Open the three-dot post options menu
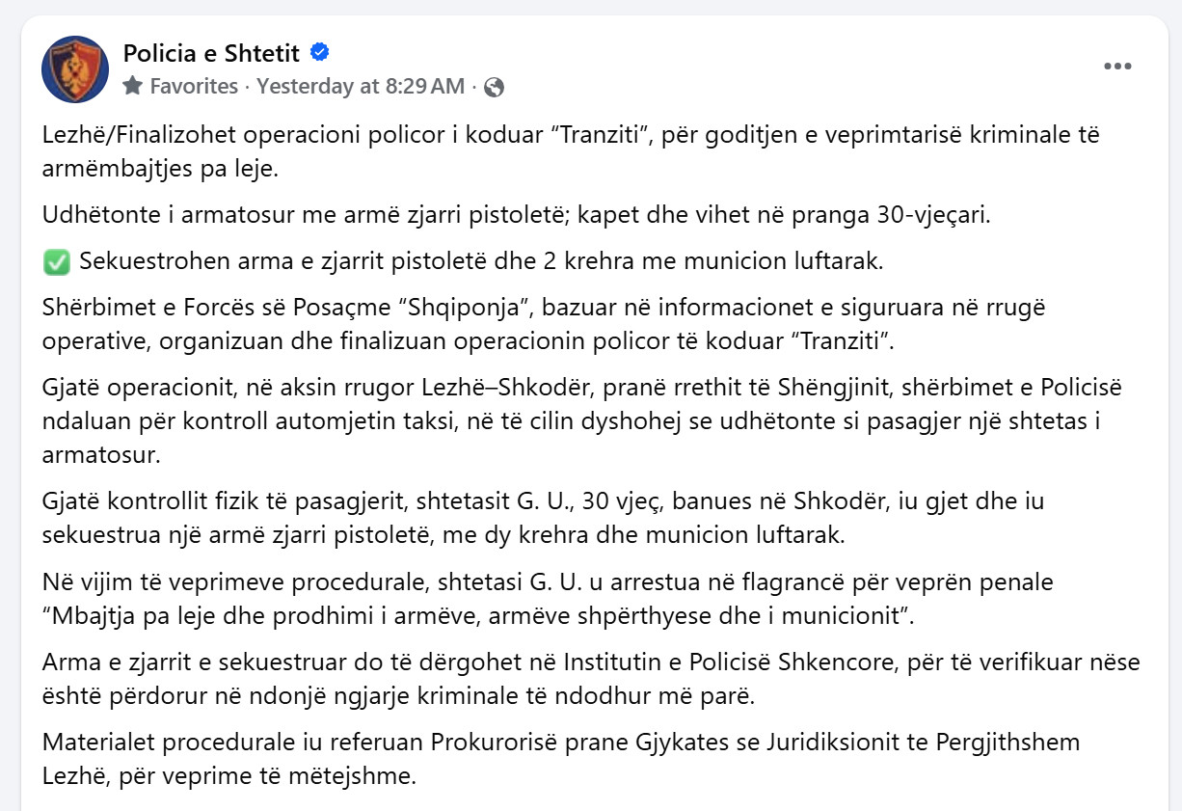The width and height of the screenshot is (1182, 811). click(x=1117, y=67)
